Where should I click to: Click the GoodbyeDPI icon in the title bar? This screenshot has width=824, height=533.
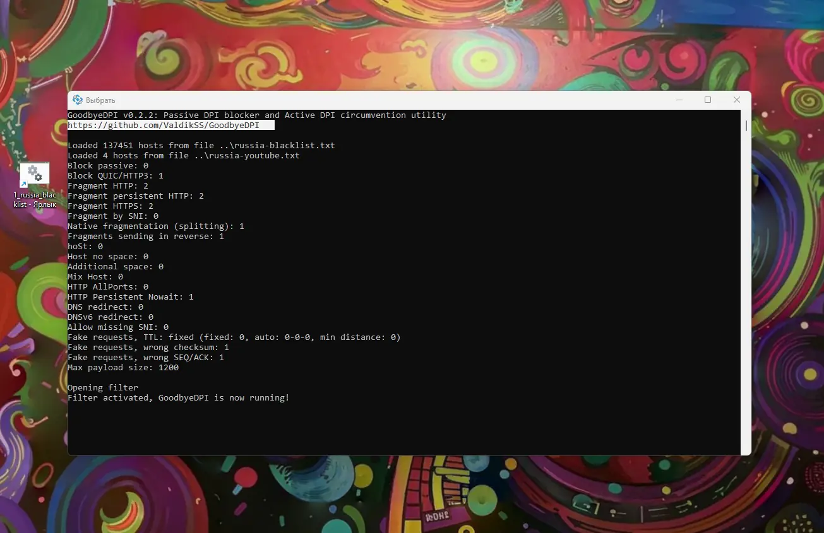pyautogui.click(x=77, y=100)
